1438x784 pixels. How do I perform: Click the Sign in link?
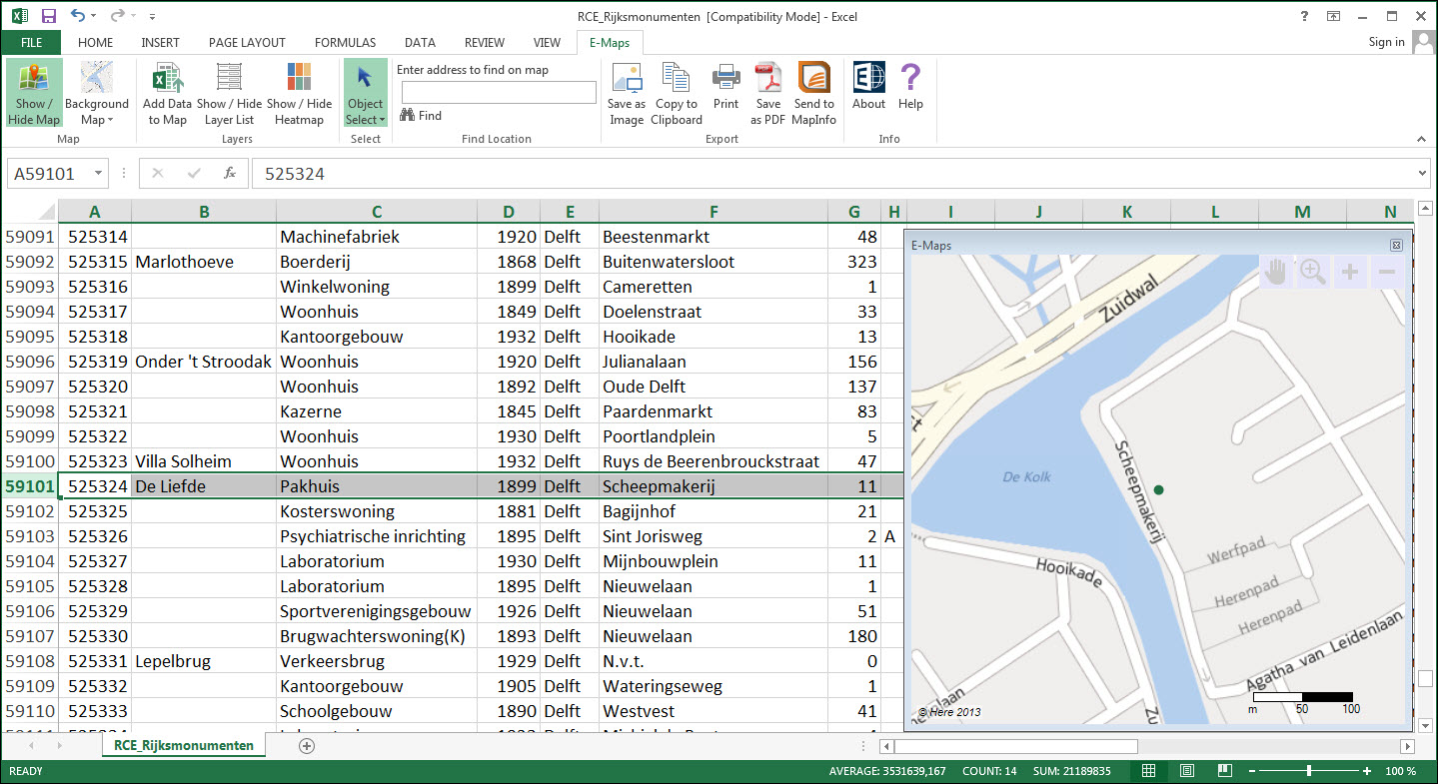1386,42
